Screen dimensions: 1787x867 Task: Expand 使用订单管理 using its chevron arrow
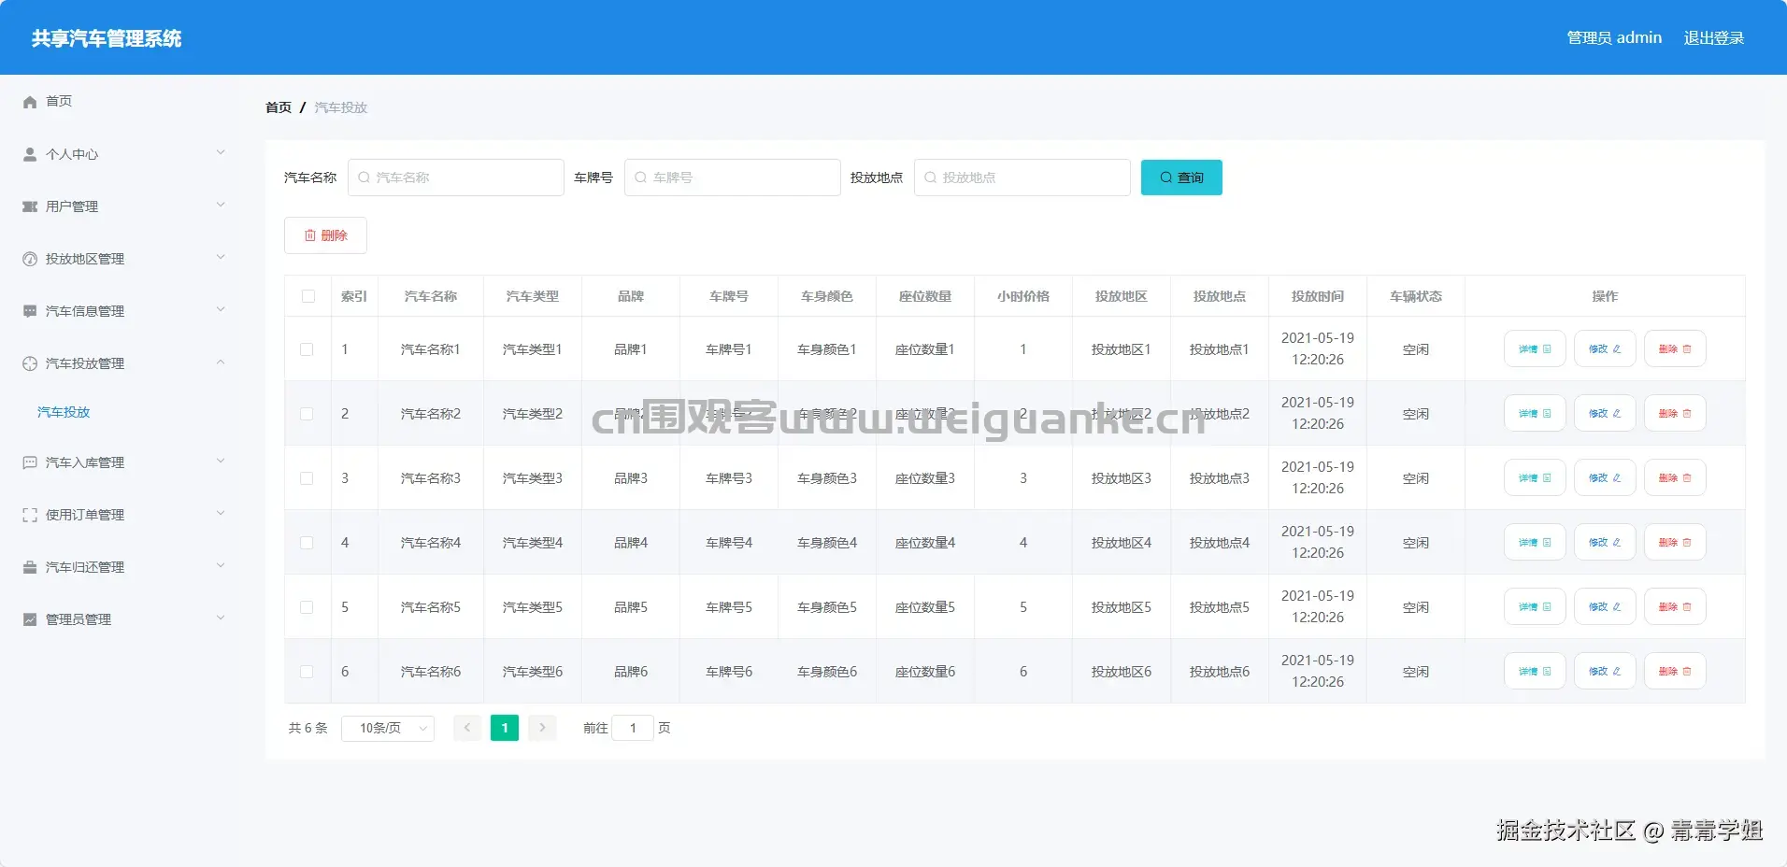[221, 513]
